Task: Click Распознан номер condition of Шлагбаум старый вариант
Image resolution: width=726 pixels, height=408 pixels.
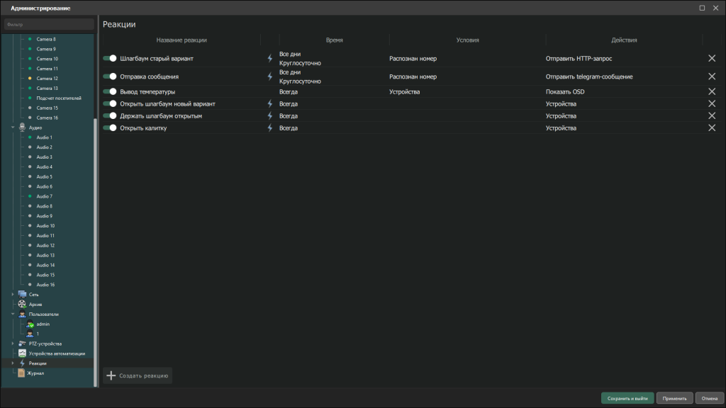Action: (413, 58)
